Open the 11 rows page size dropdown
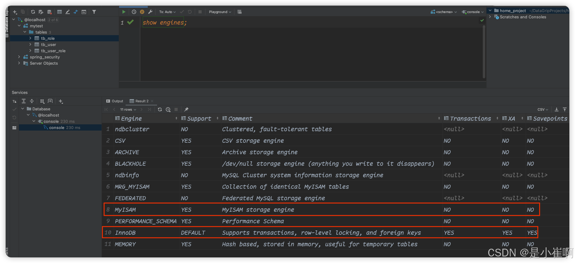The image size is (575, 263). 128,109
